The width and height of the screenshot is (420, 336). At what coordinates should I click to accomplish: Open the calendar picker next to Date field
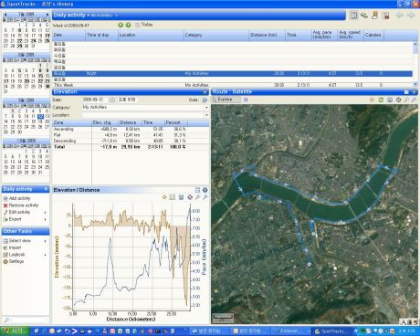(x=112, y=100)
